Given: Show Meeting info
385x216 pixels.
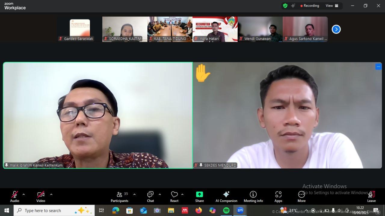Looking at the screenshot, I should [253, 197].
